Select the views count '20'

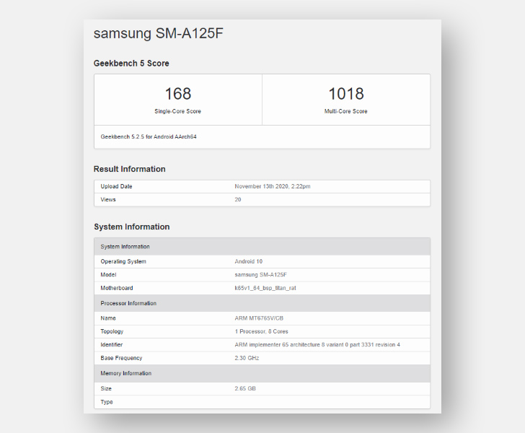(x=238, y=199)
